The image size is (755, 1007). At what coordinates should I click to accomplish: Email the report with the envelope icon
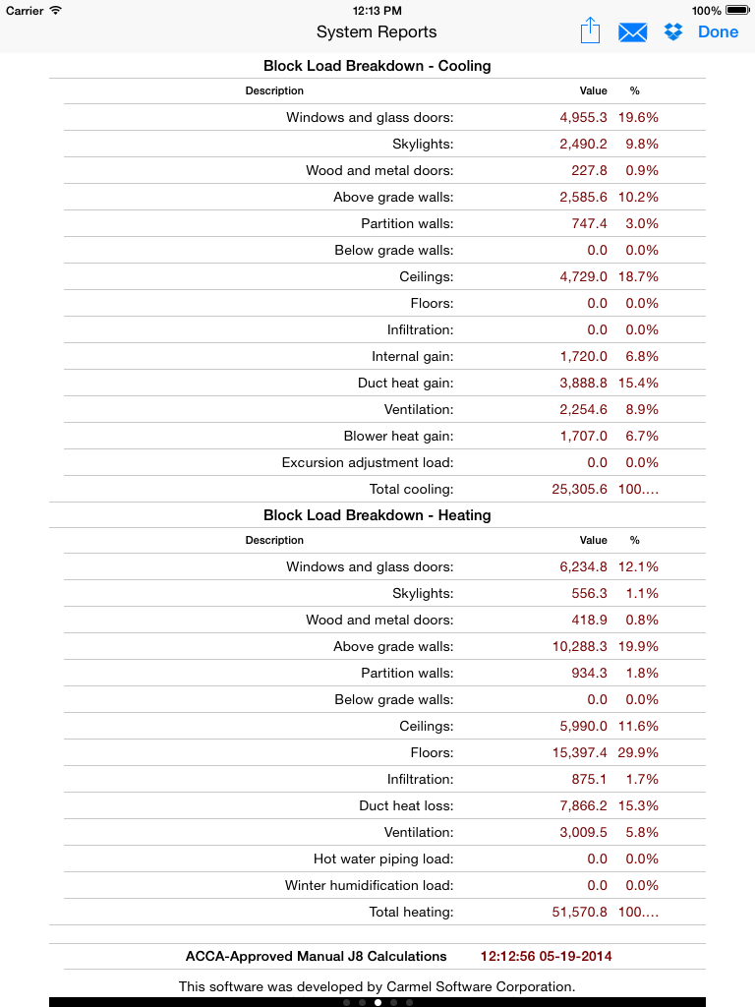(x=632, y=32)
